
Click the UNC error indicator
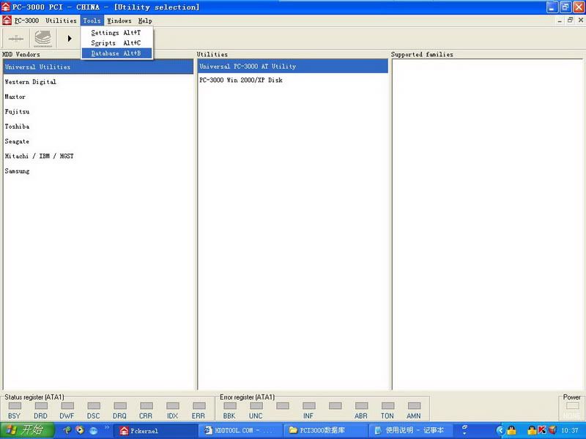tap(256, 406)
